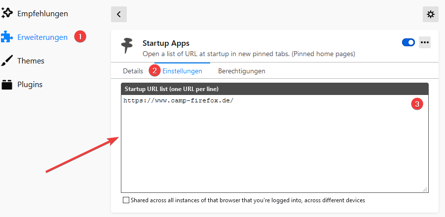Open the gear tools menu
The height and width of the screenshot is (217, 445).
click(x=431, y=14)
